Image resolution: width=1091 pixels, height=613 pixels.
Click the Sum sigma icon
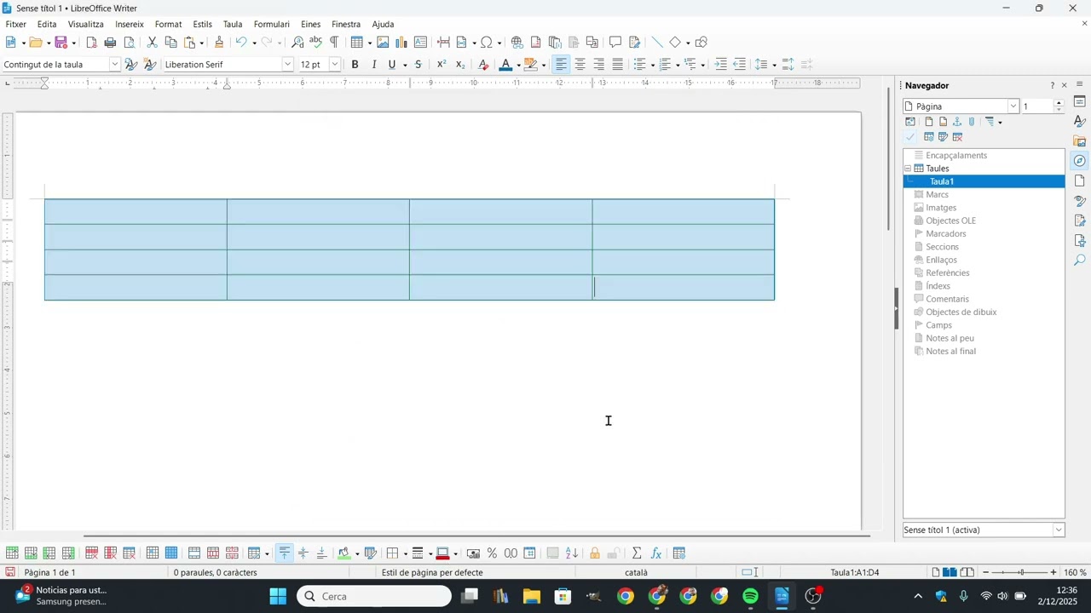pos(637,553)
